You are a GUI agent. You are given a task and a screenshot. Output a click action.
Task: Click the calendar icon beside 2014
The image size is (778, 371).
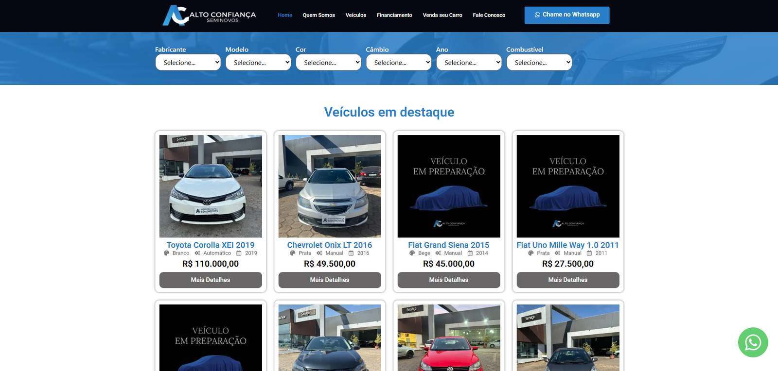click(470, 253)
